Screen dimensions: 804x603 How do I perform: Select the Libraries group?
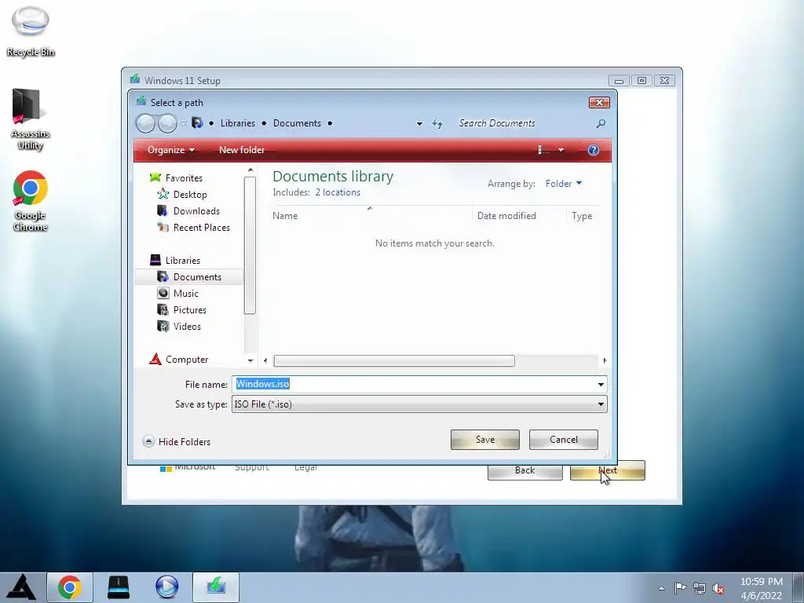[x=182, y=261]
